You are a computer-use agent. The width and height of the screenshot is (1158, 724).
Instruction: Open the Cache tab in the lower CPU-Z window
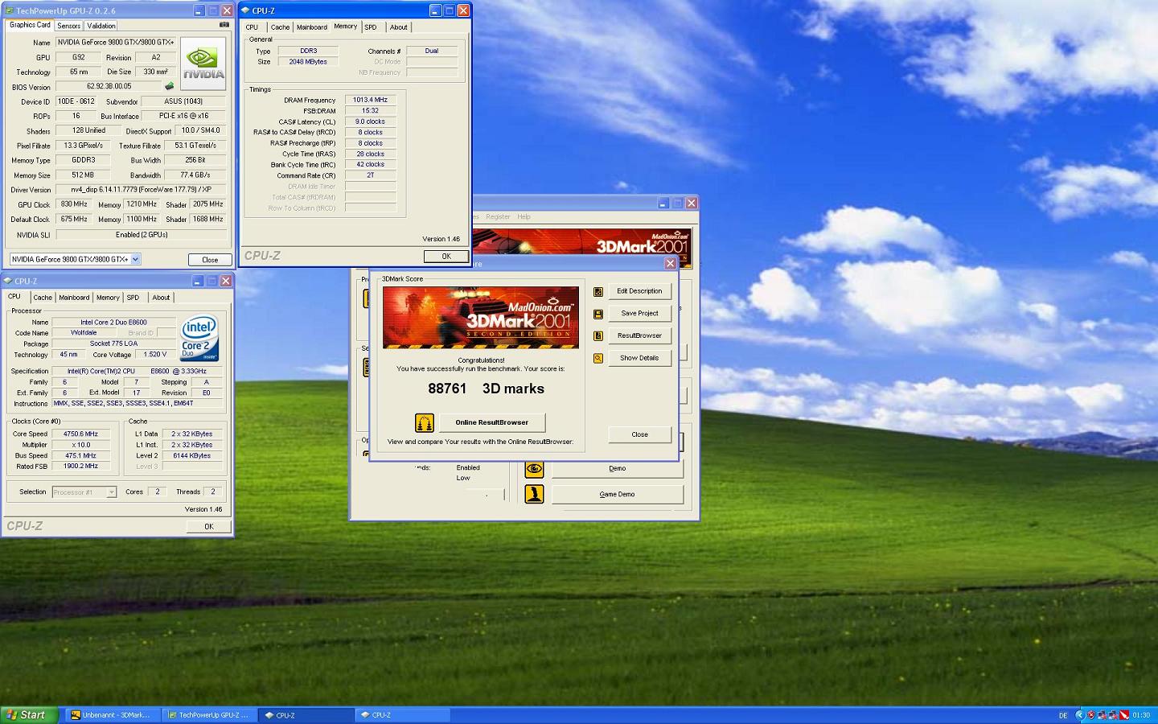click(43, 298)
